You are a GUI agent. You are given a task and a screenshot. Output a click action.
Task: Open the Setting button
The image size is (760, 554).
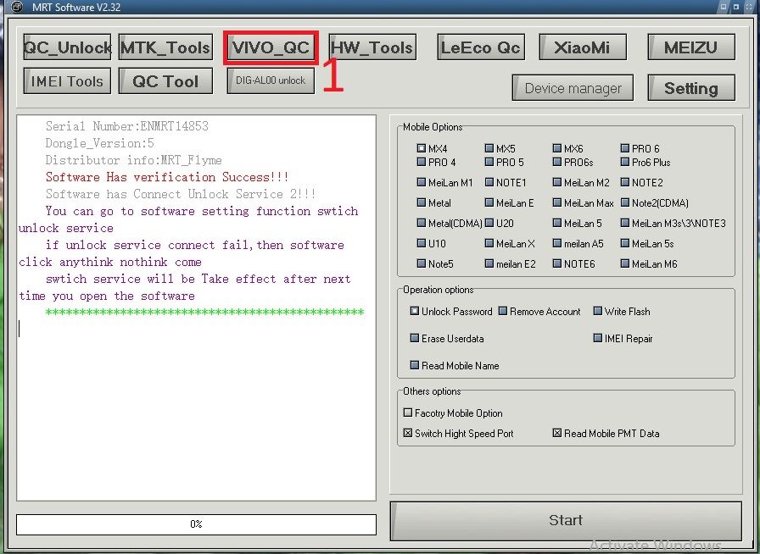coord(691,87)
